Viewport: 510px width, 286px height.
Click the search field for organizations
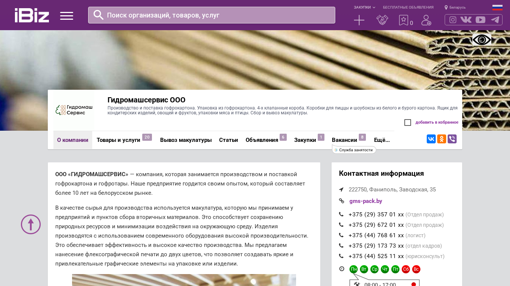click(212, 15)
